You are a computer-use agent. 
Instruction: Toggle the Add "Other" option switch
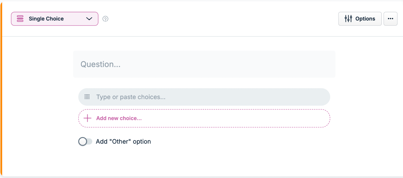[85, 142]
